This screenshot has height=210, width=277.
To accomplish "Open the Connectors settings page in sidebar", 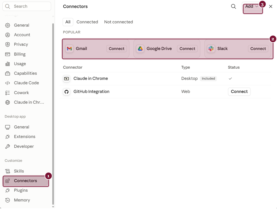I will tap(26, 181).
